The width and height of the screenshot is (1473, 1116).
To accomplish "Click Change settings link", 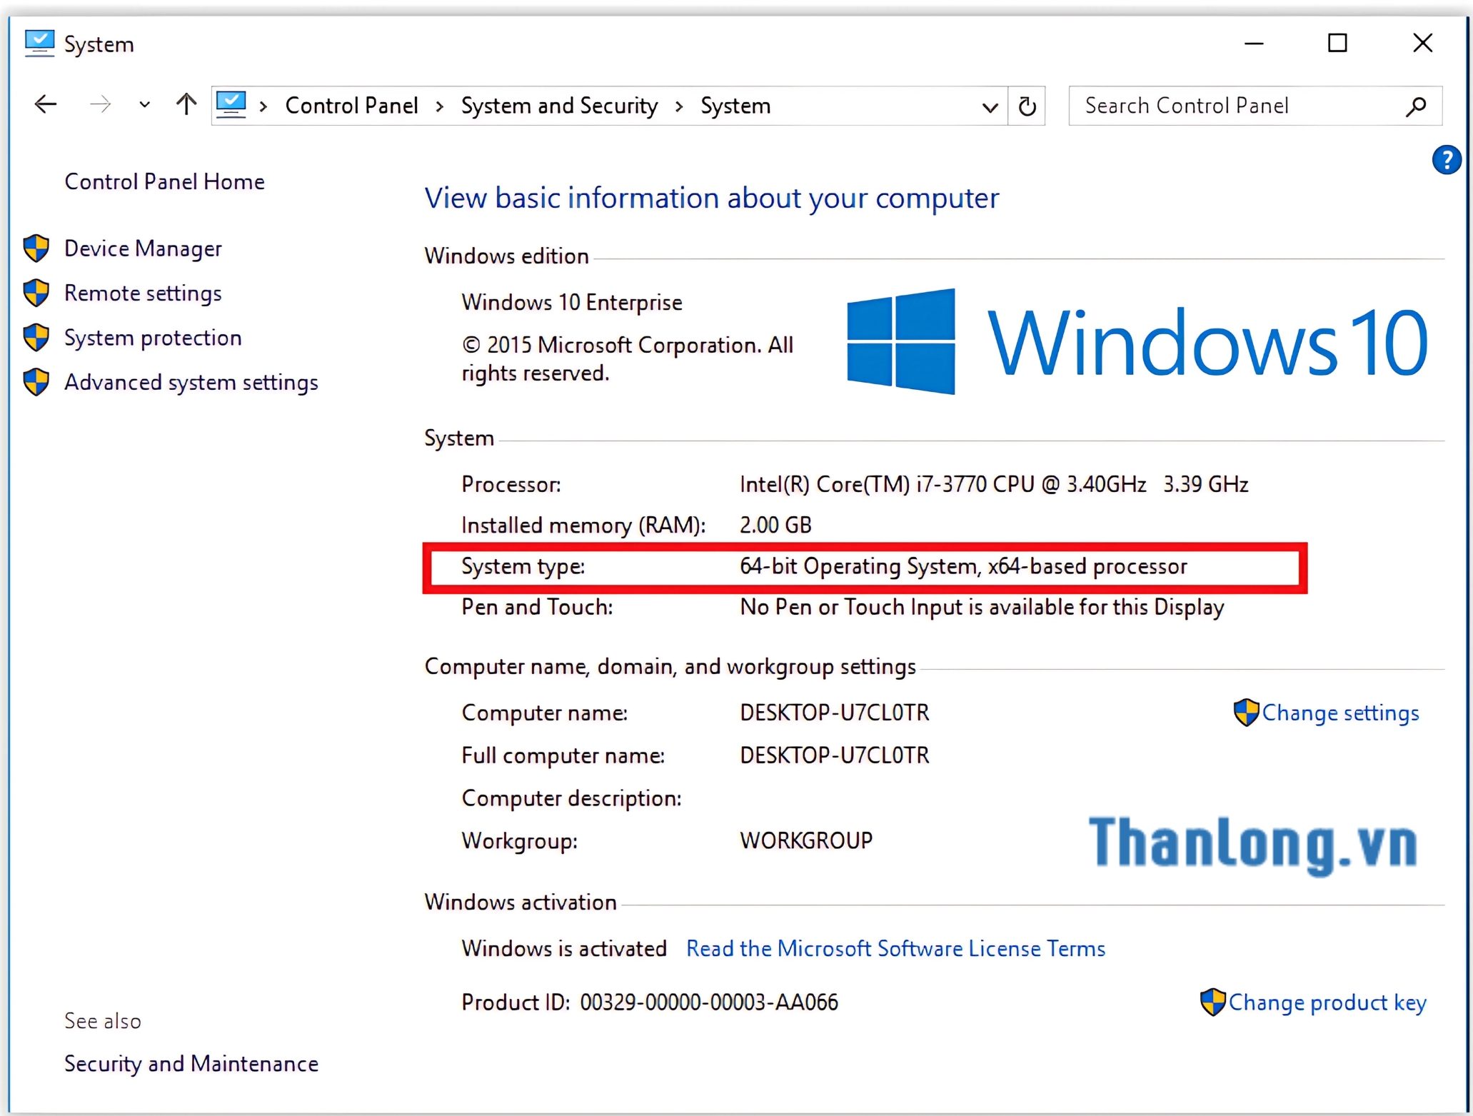I will tap(1339, 713).
